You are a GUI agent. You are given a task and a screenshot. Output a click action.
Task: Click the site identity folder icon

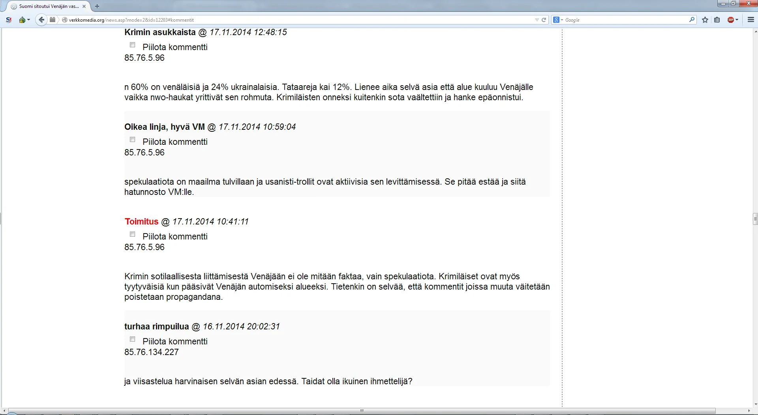[x=53, y=20]
